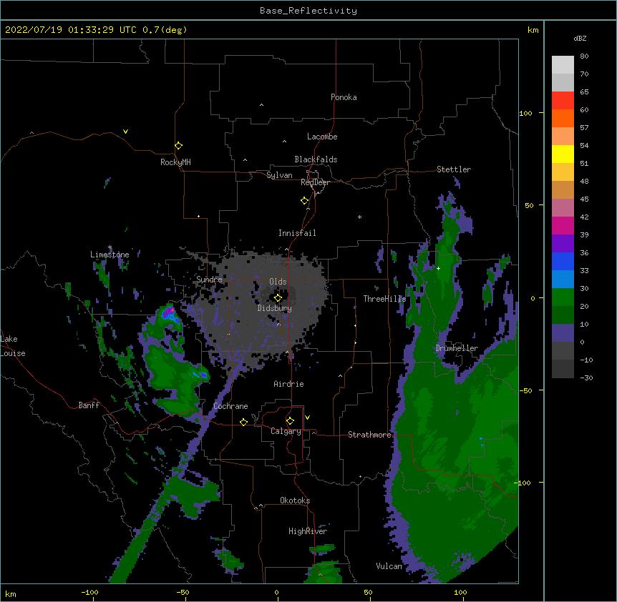Click the Vulcan label
This screenshot has height=602, width=617.
(389, 566)
